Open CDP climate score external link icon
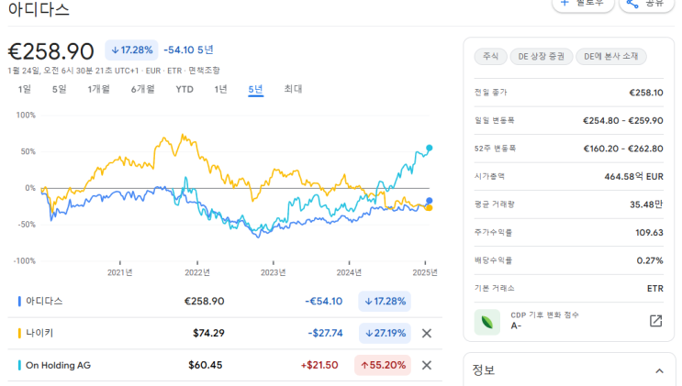The width and height of the screenshot is (682, 386). point(655,321)
